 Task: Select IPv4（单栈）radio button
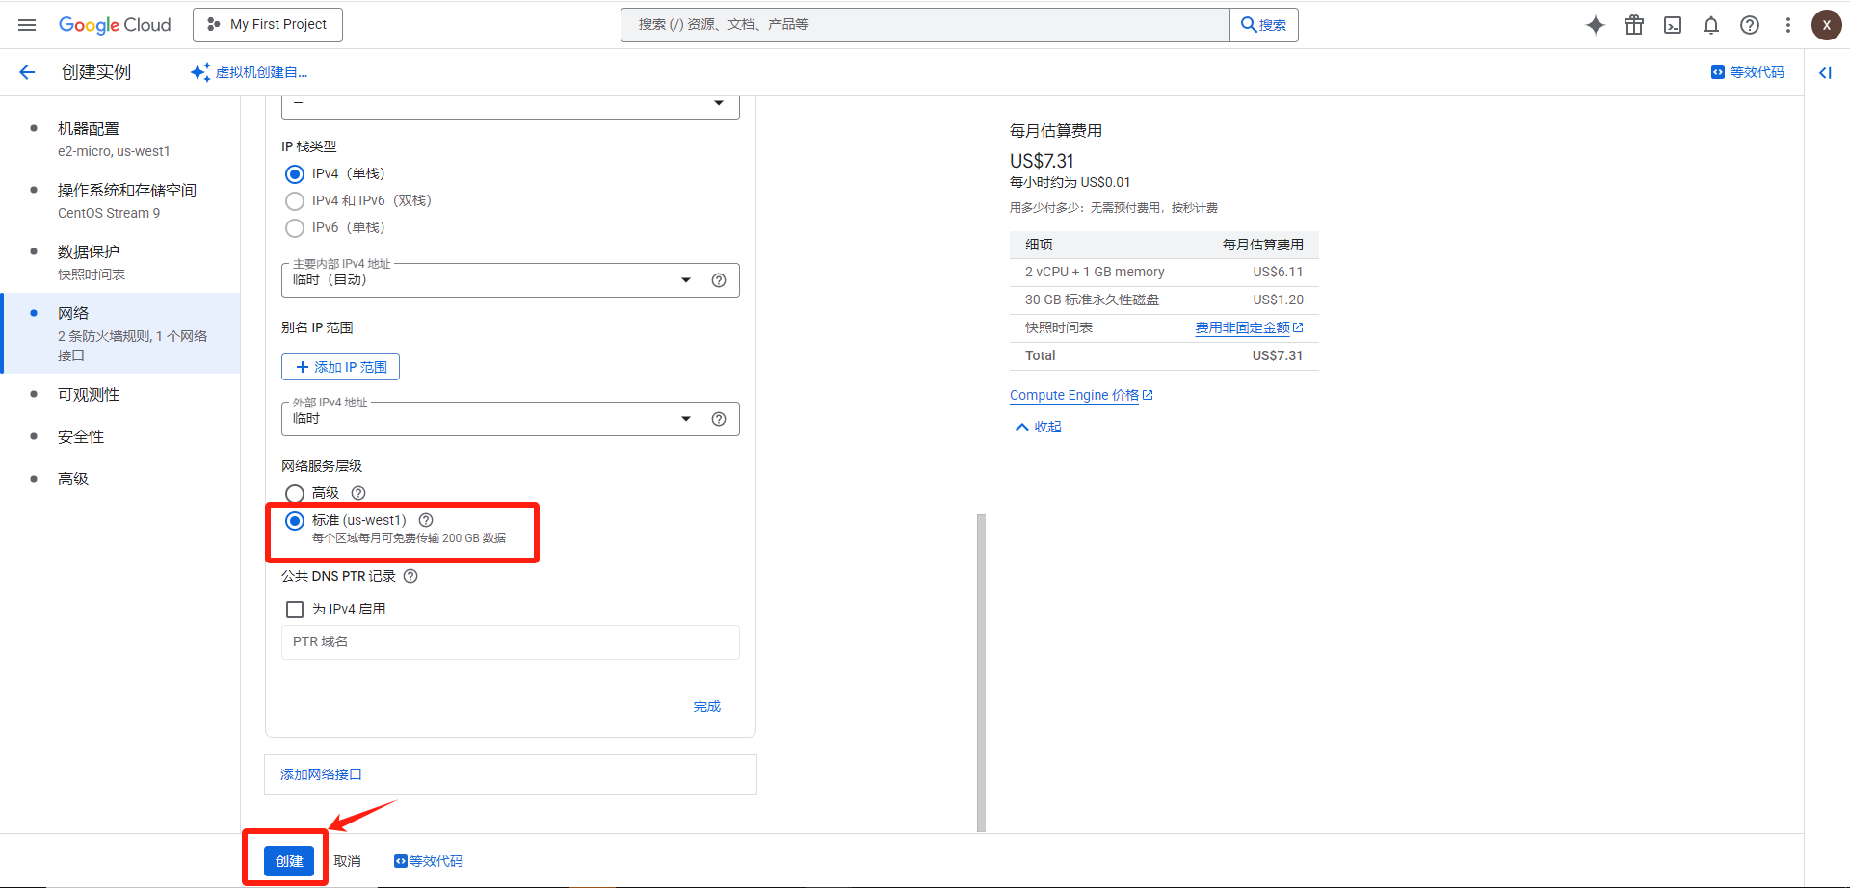[295, 174]
